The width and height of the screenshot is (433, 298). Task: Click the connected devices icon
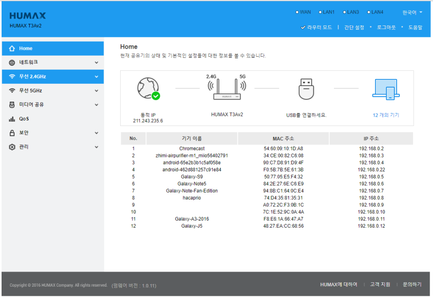click(385, 89)
